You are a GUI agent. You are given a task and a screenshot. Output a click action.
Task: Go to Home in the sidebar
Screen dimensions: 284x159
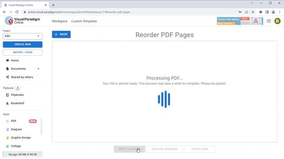click(x=15, y=61)
